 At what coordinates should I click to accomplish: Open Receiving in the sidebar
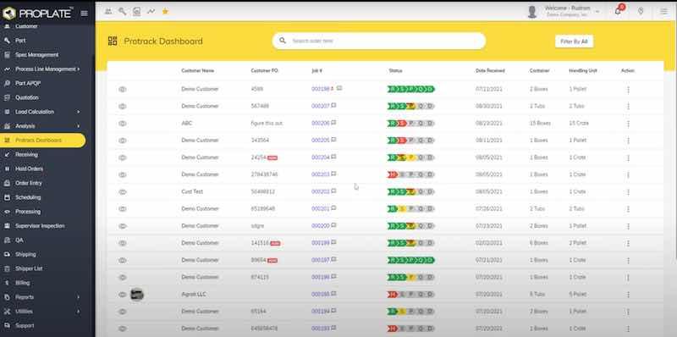coord(27,155)
